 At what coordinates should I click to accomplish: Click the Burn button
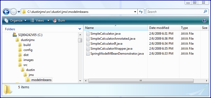coord(59,20)
